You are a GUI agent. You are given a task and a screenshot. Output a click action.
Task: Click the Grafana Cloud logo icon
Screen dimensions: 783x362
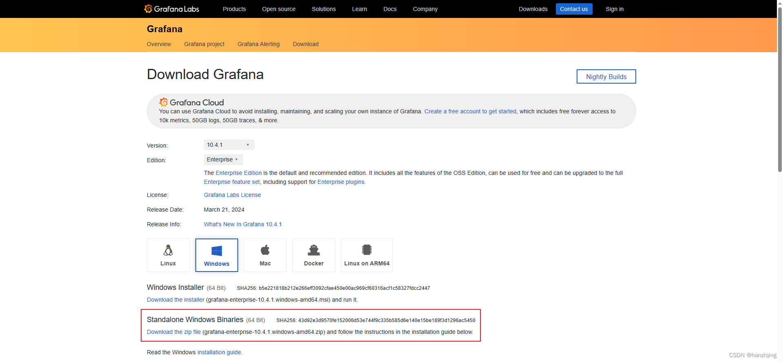[x=164, y=102]
